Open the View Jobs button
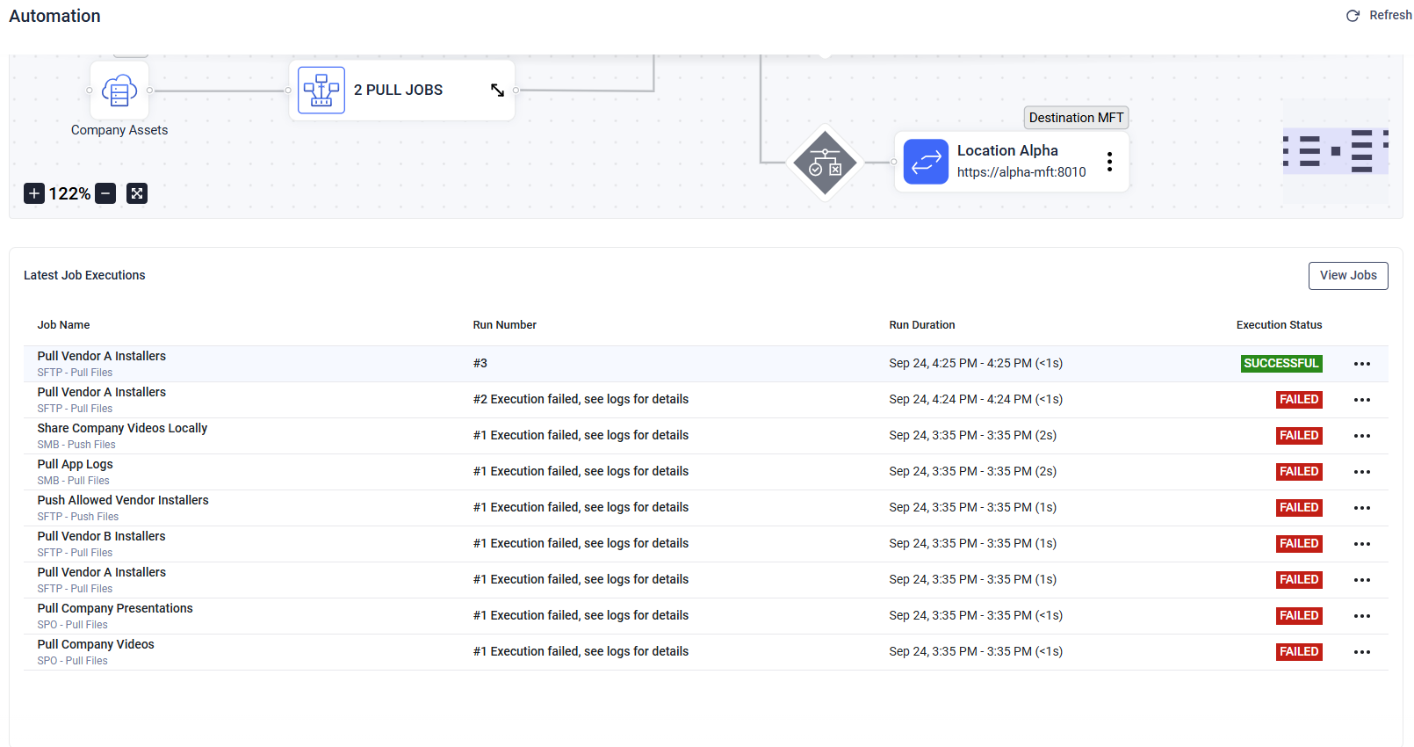 [1347, 276]
